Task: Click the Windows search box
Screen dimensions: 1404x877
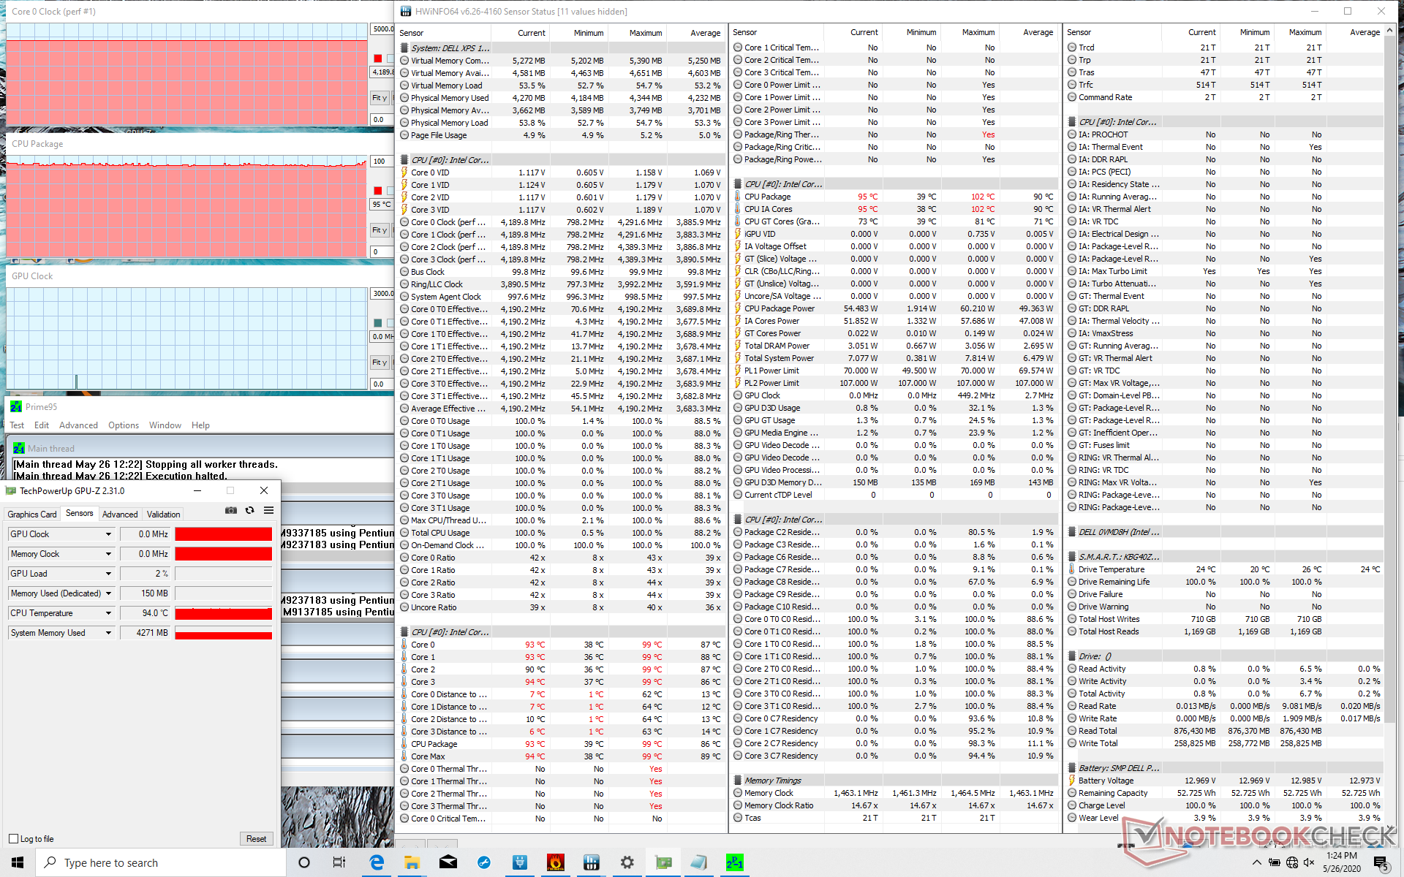Action: 161,862
